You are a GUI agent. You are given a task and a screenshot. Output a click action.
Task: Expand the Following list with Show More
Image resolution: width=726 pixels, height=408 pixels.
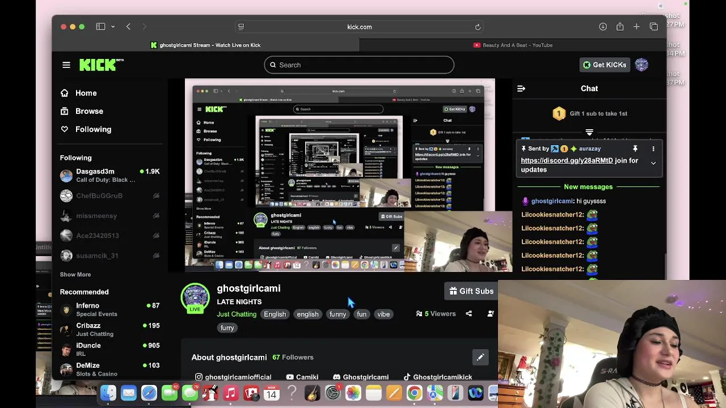click(75, 274)
